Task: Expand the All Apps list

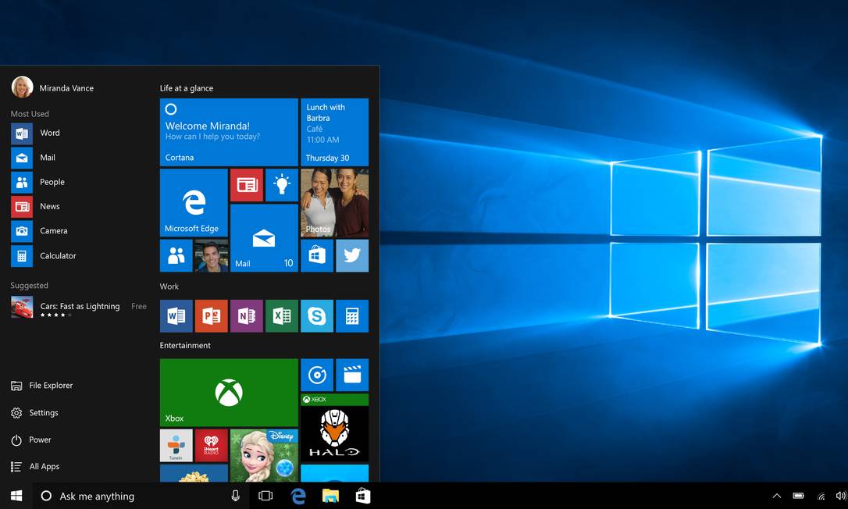Action: click(x=44, y=466)
